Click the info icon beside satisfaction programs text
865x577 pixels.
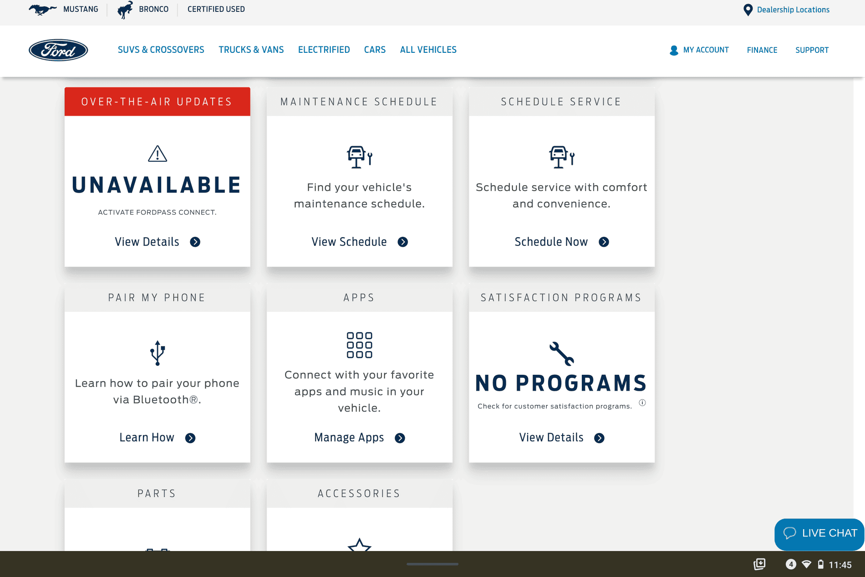642,403
